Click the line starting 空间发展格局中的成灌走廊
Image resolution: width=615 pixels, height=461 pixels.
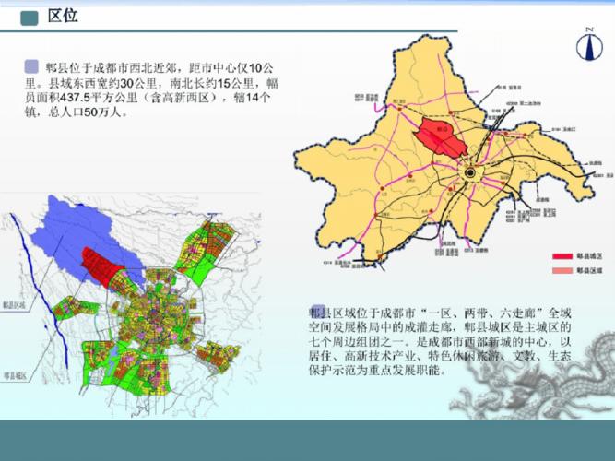point(440,326)
